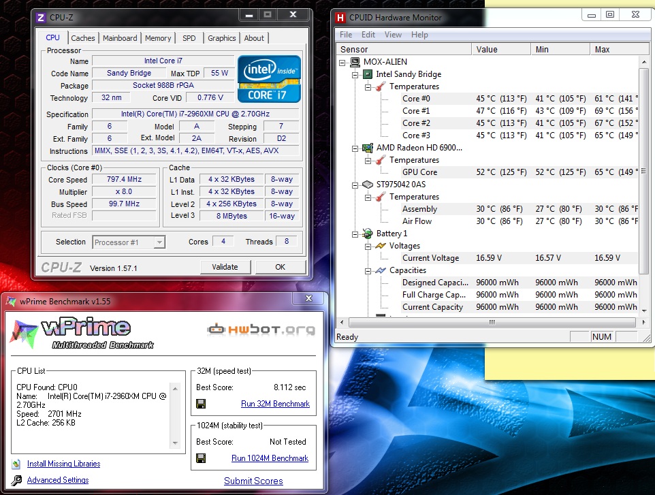Image resolution: width=655 pixels, height=495 pixels.
Task: Click the CPU-Z title bar logo icon
Action: pos(41,18)
